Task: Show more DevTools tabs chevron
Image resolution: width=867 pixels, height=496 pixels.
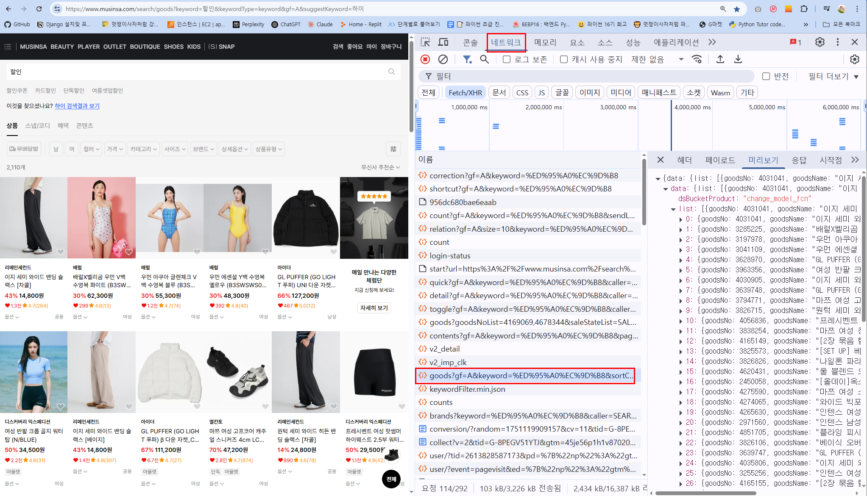Action: tap(712, 42)
